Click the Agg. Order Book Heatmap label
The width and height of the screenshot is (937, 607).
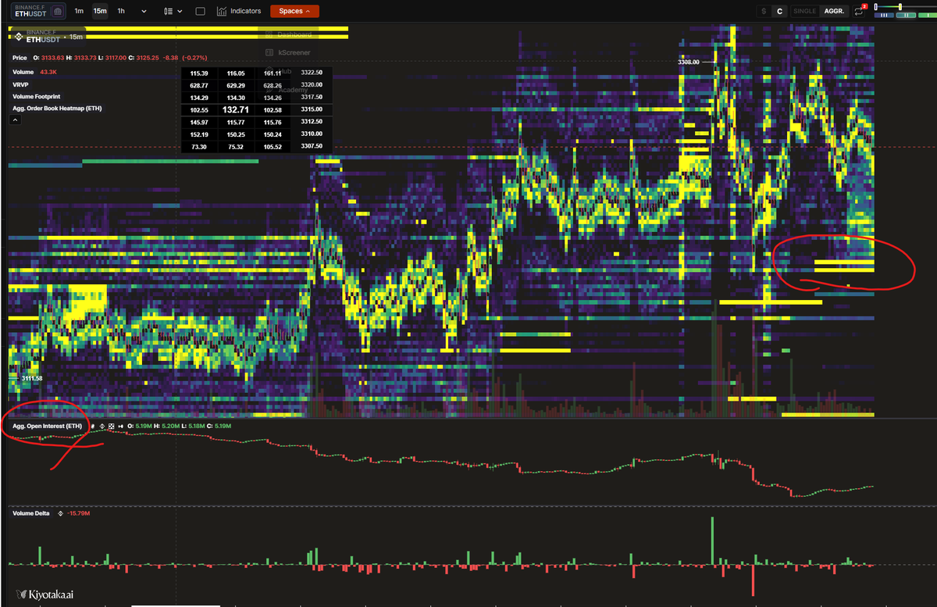pyautogui.click(x=57, y=108)
